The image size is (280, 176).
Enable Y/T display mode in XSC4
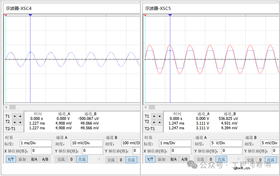[11, 159]
